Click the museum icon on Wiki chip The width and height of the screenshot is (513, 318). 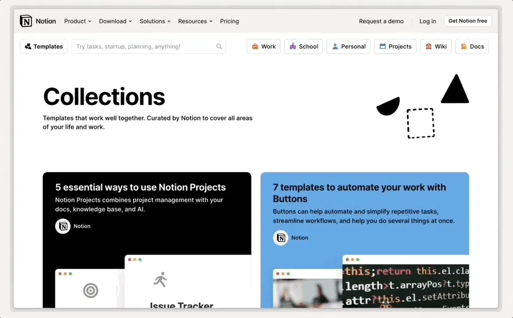(x=429, y=46)
